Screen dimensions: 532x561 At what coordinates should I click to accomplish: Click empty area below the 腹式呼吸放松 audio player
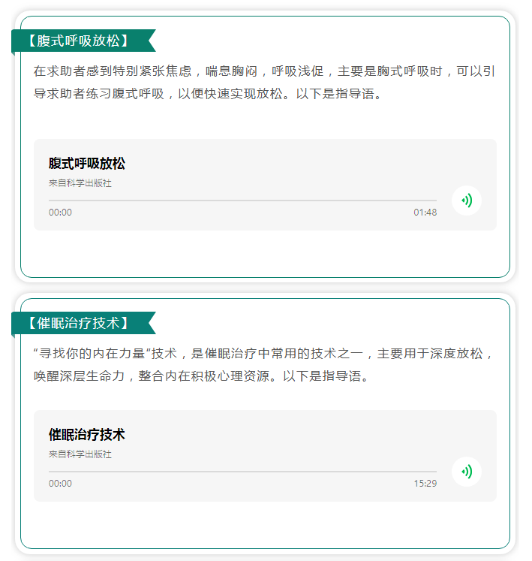[264, 253]
